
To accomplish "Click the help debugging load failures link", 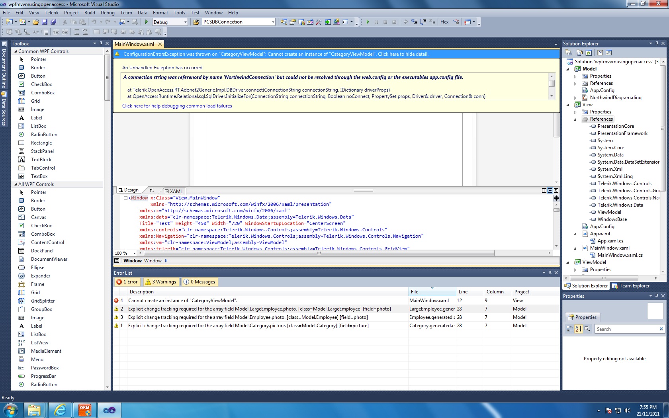I will click(x=177, y=106).
